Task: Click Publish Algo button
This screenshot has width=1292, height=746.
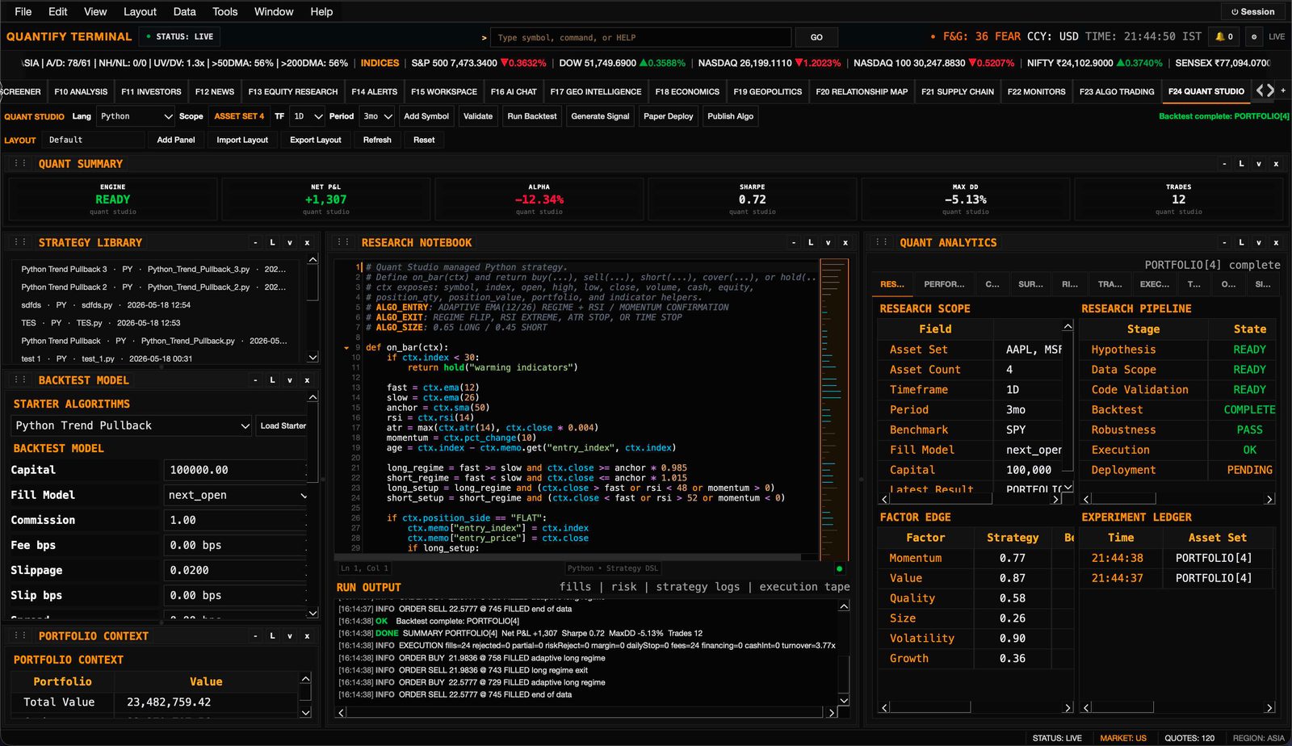Action: click(x=730, y=116)
